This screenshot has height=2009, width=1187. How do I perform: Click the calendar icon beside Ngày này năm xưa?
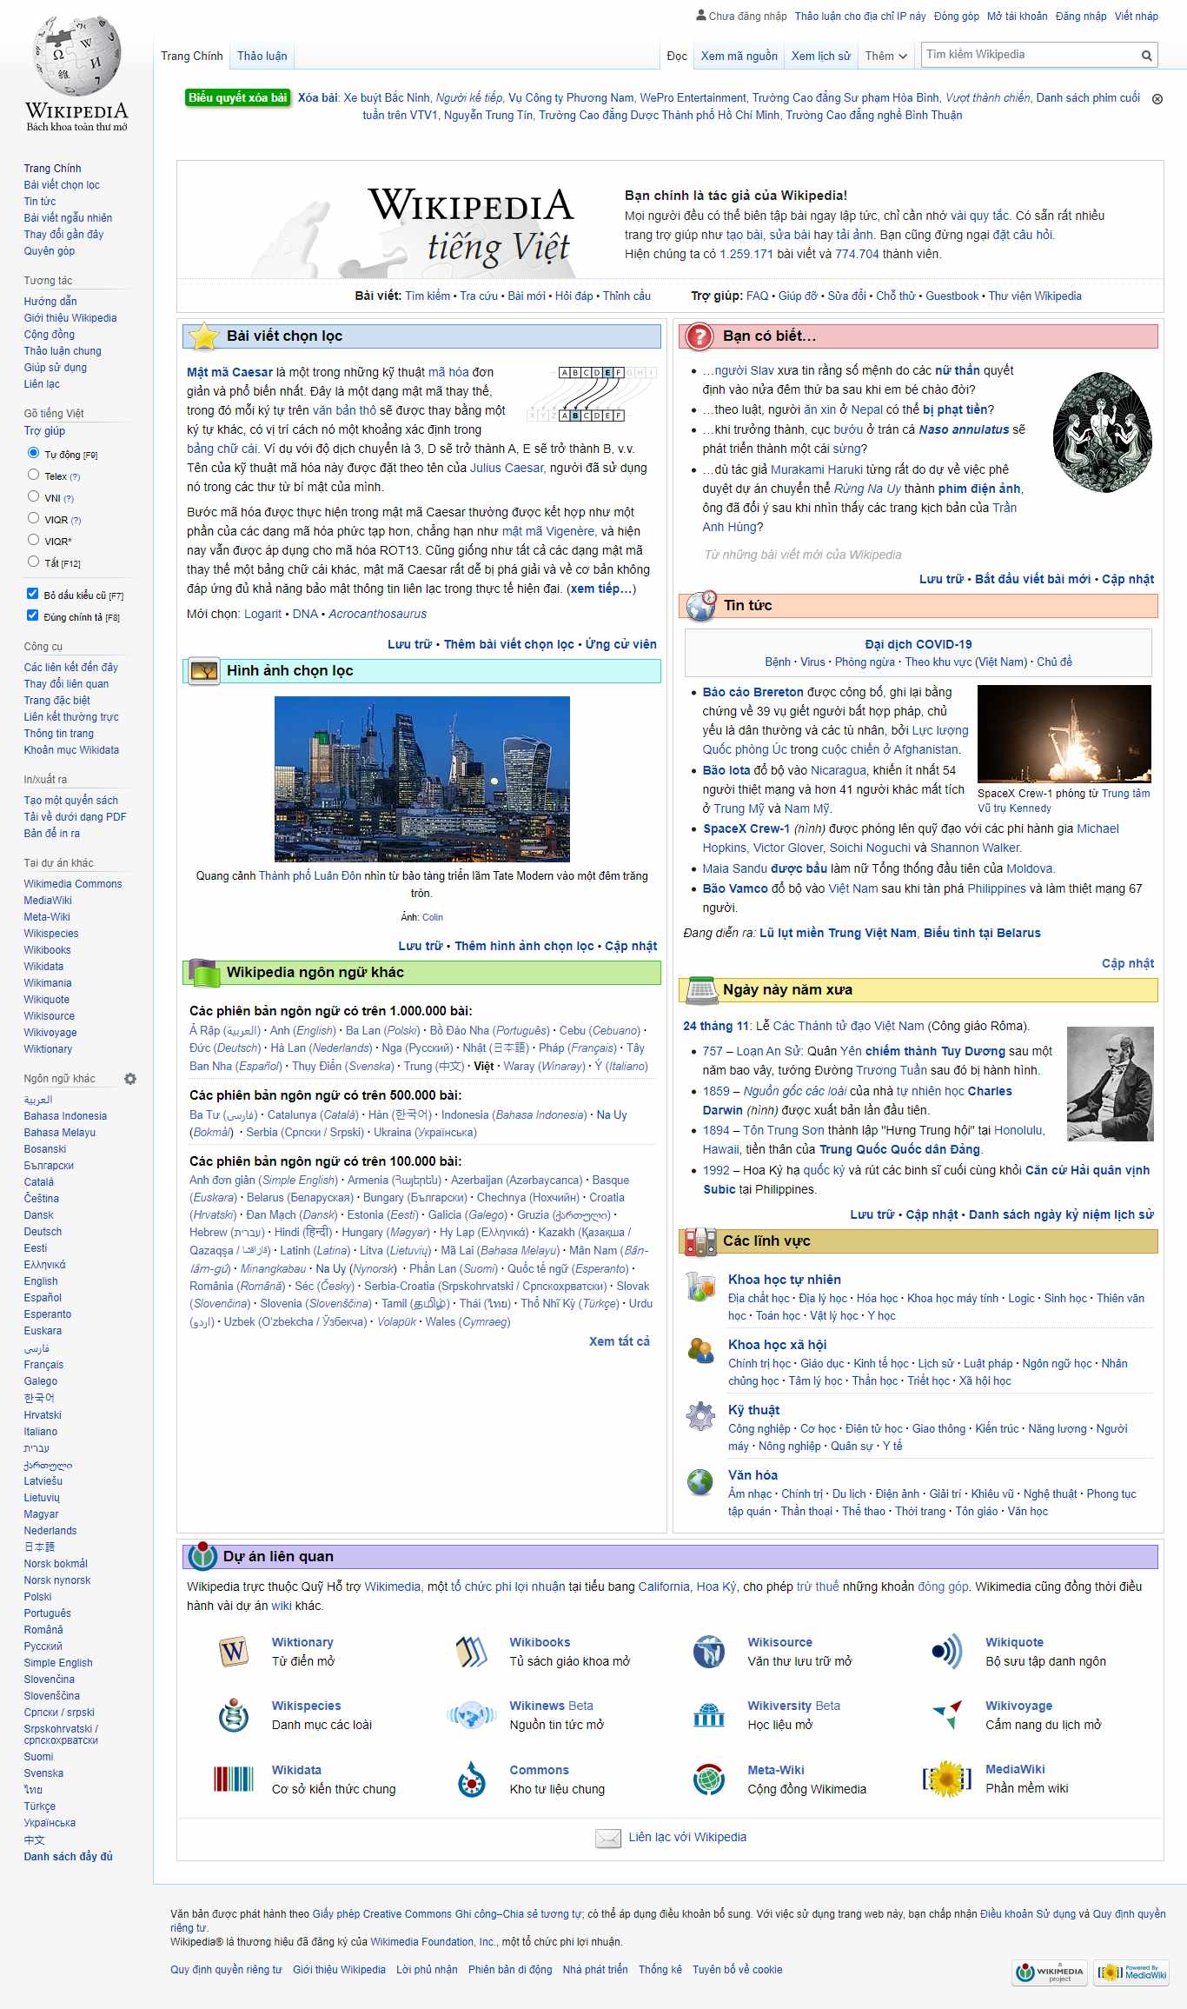[700, 990]
